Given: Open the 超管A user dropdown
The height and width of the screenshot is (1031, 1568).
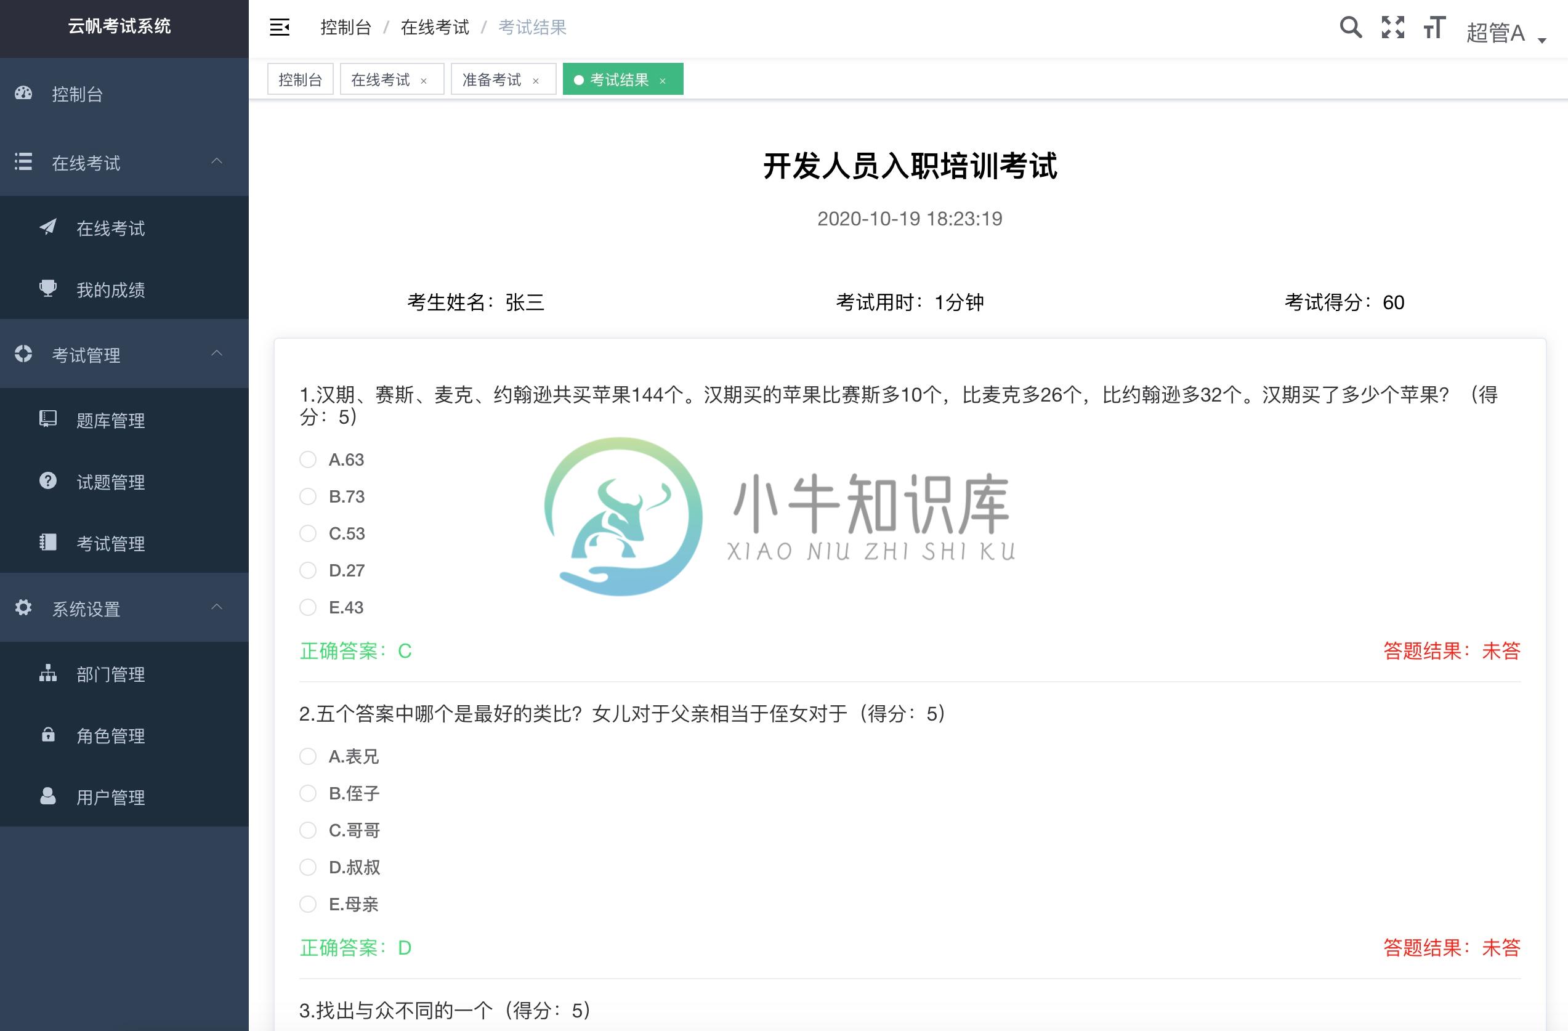Looking at the screenshot, I should [x=1506, y=32].
